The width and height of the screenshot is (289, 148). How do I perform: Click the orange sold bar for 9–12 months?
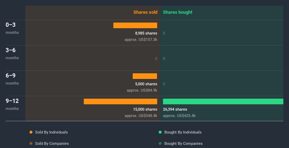pyautogui.click(x=120, y=101)
